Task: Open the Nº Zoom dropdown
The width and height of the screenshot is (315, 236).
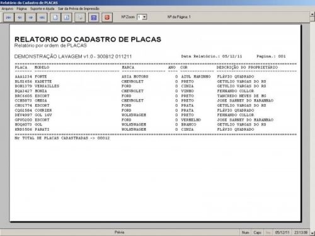Action: click(x=145, y=17)
